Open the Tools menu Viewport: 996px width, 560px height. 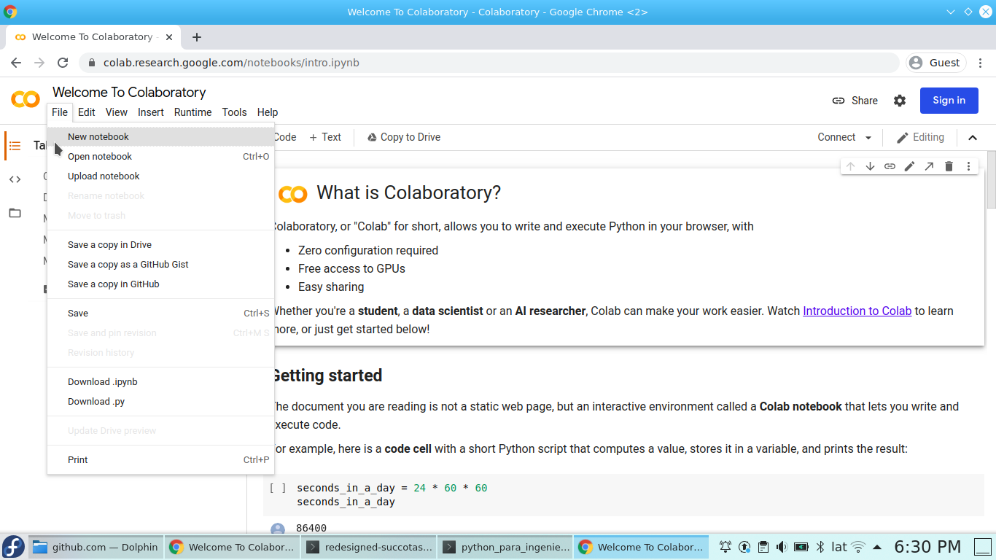[235, 112]
